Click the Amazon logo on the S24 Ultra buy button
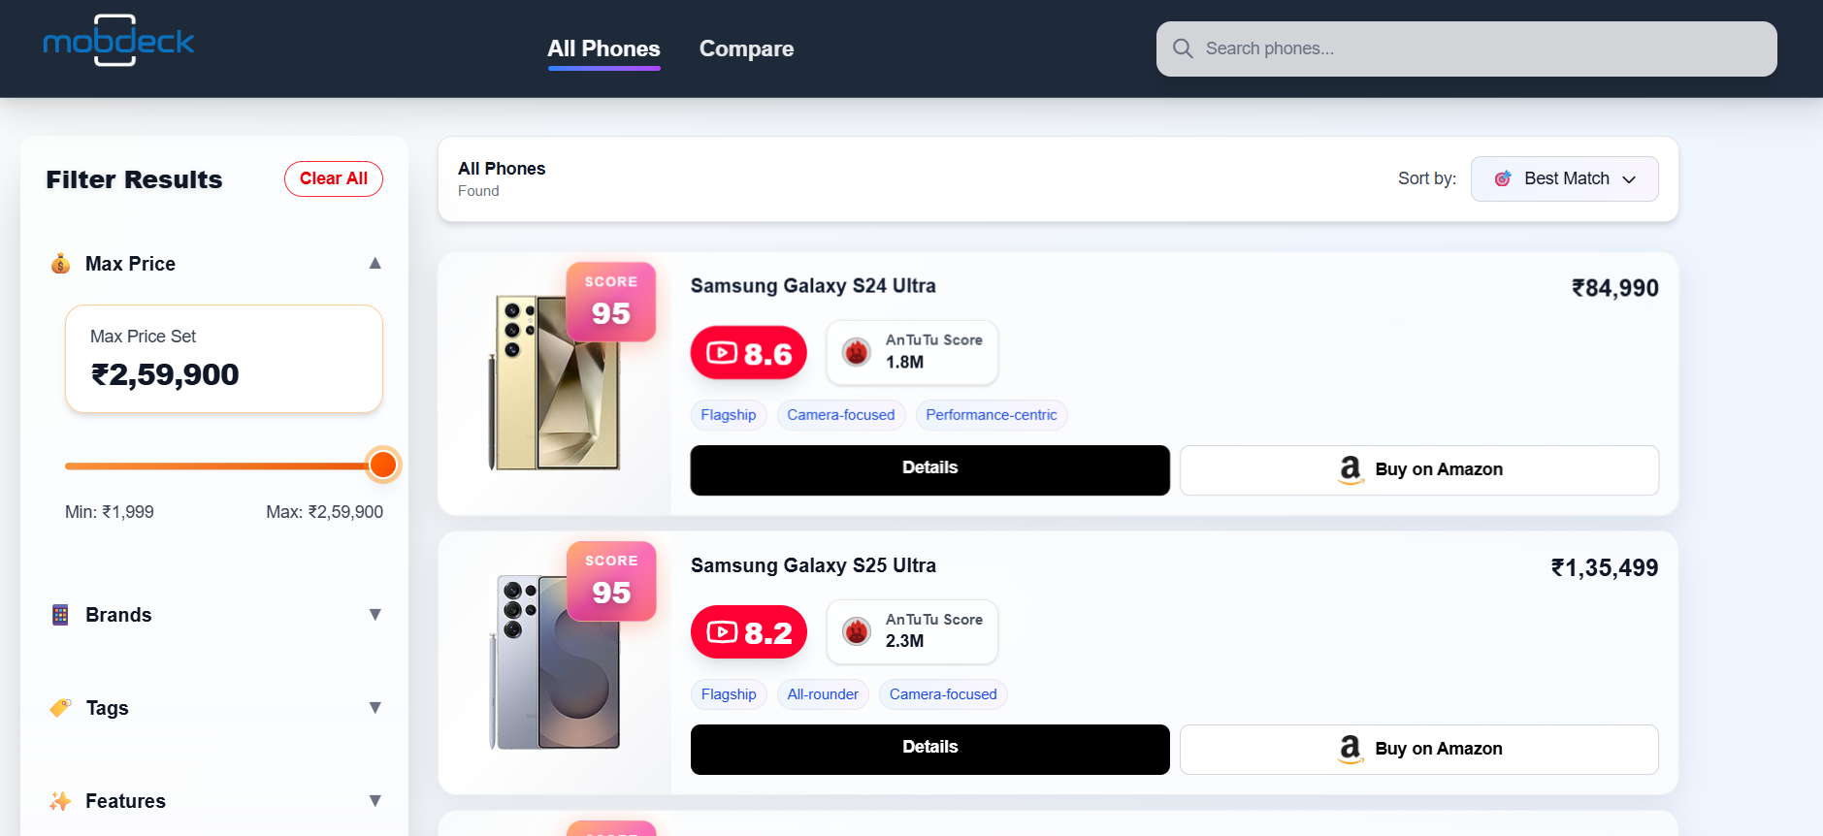The image size is (1823, 836). [1350, 469]
